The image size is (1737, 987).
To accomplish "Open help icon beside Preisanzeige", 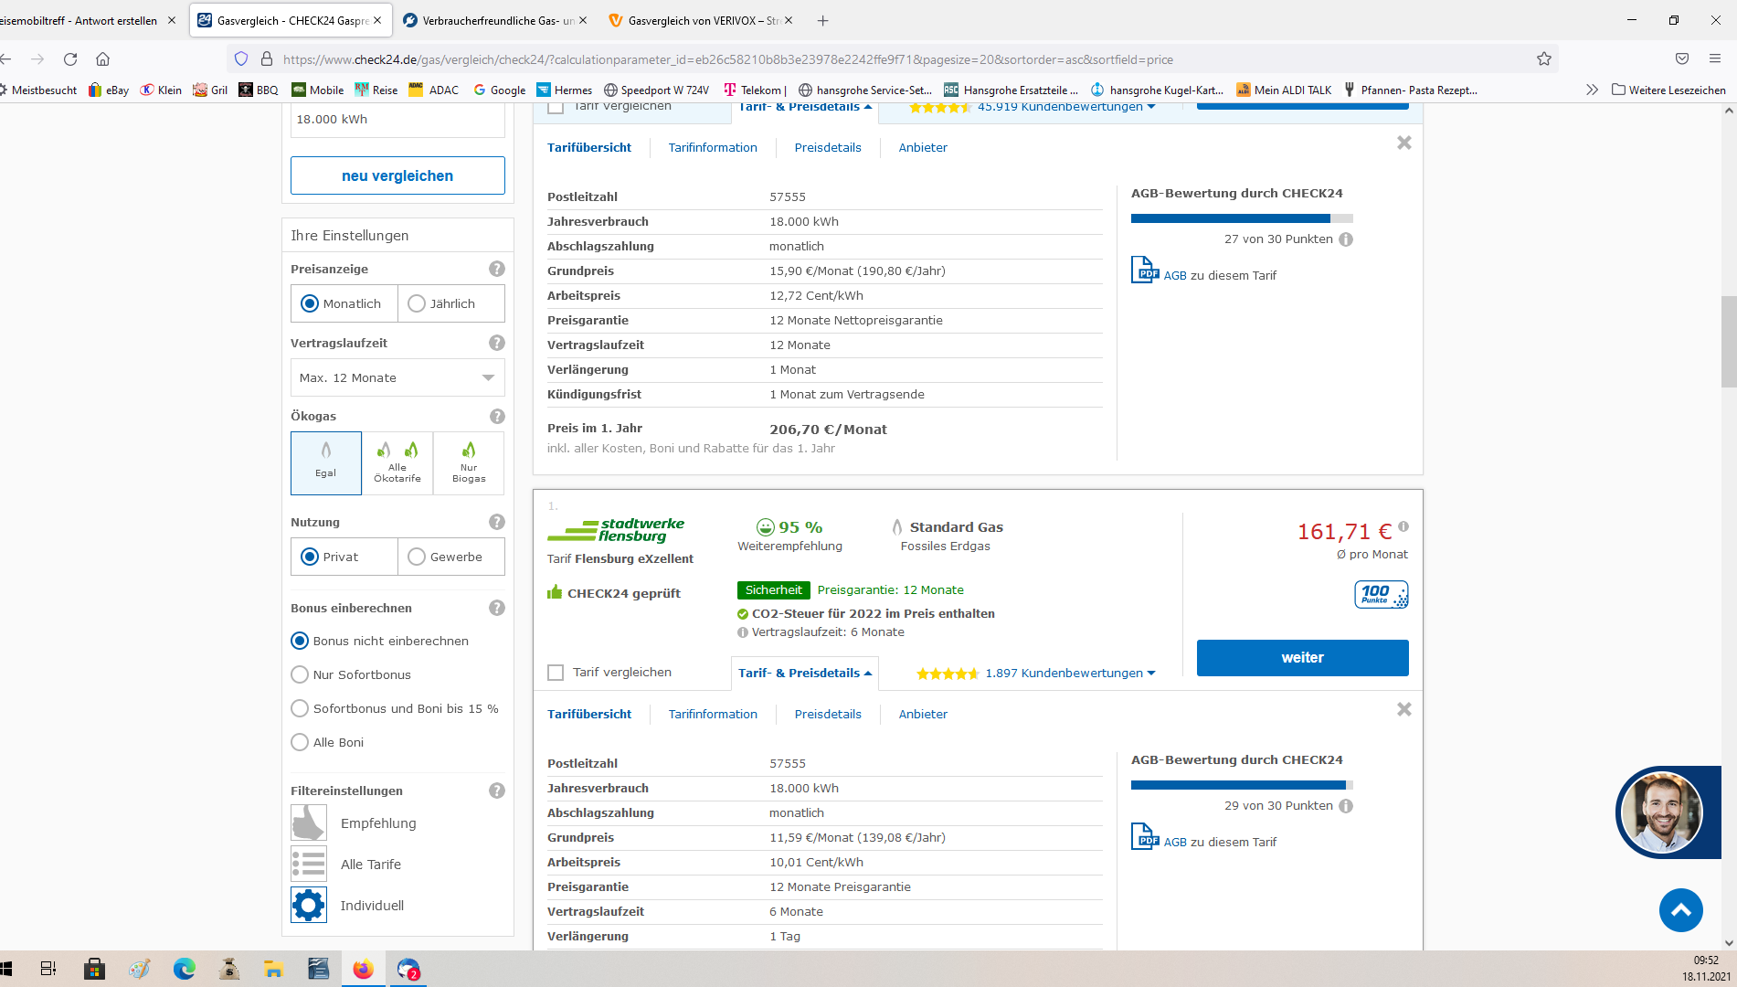I will pyautogui.click(x=497, y=269).
